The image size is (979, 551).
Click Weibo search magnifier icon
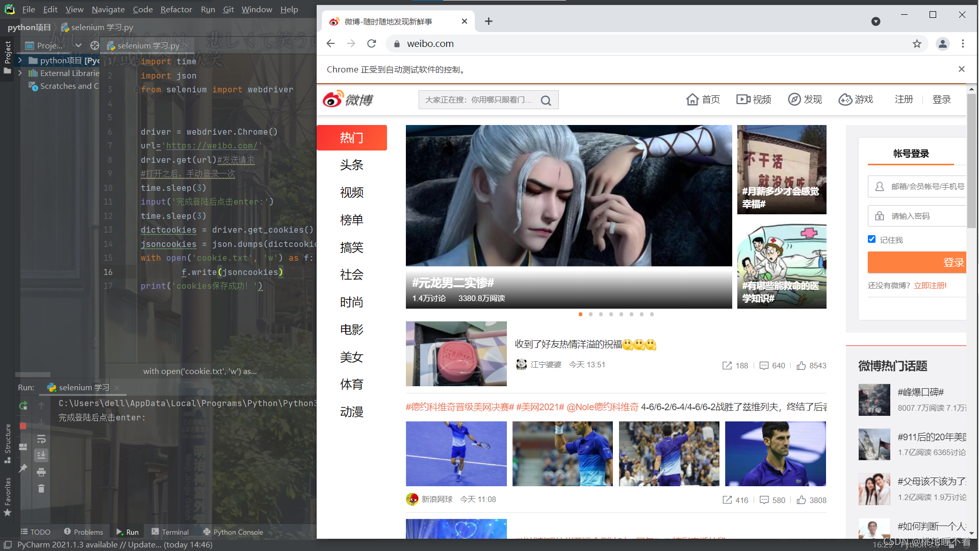tap(546, 101)
